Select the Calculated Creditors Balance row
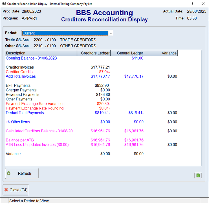This screenshot has height=204, width=209. [41, 131]
